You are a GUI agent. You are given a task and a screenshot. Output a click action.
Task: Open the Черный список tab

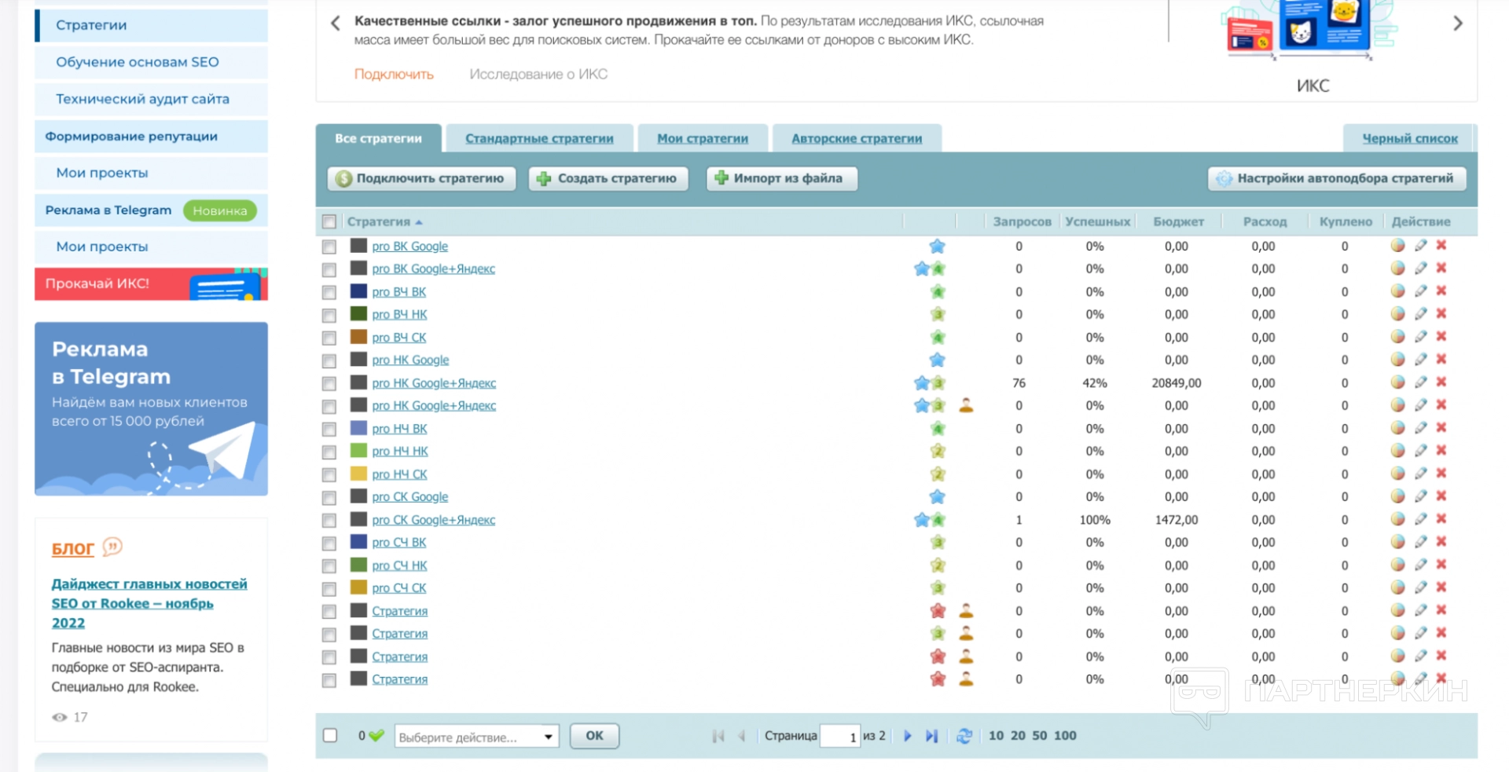[1410, 138]
